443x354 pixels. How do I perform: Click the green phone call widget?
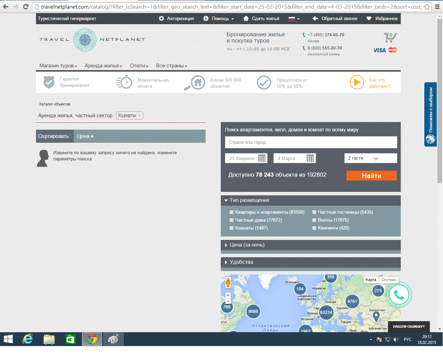pos(399,295)
